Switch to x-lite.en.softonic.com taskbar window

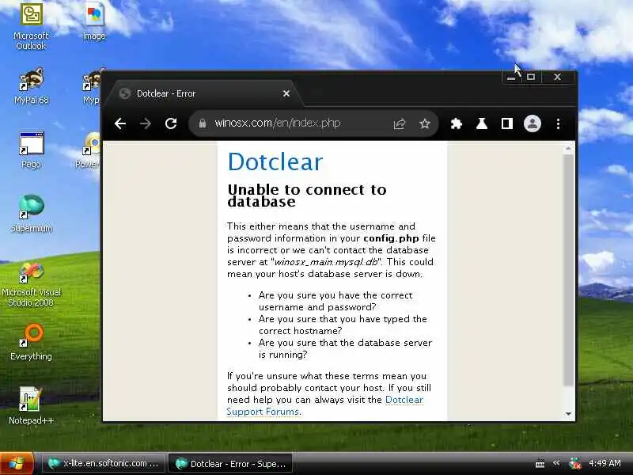click(104, 464)
